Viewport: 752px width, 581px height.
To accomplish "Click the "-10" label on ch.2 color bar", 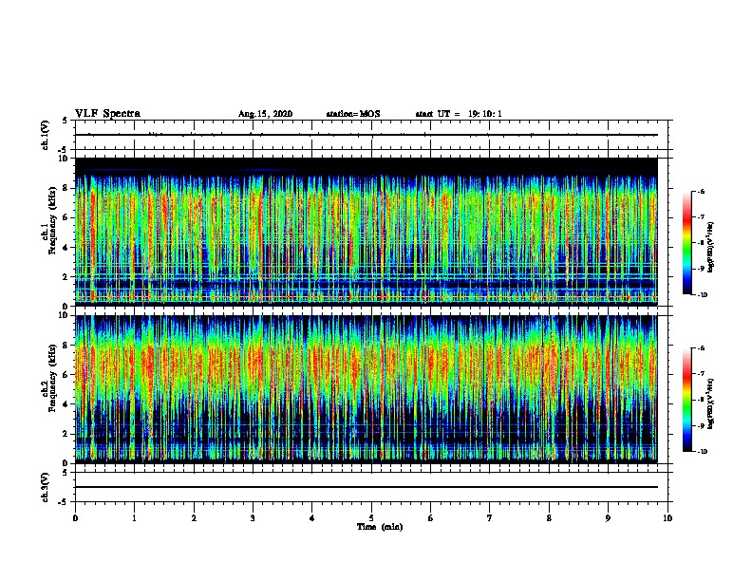I will pos(702,452).
